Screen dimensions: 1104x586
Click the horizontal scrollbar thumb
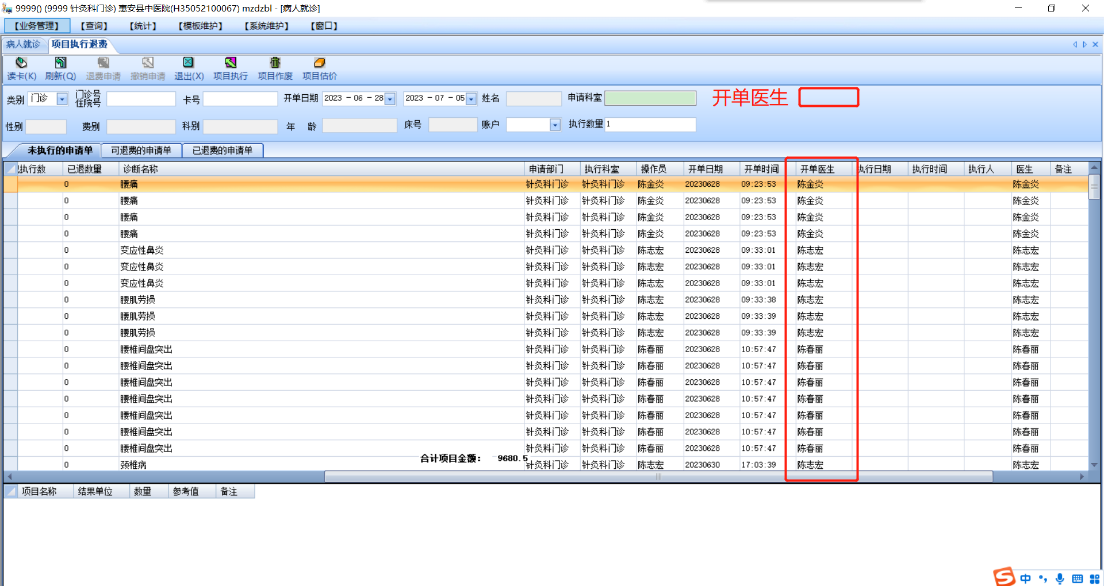pyautogui.click(x=658, y=476)
